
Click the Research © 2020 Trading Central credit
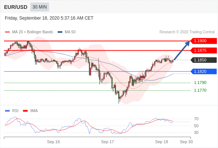[187, 32]
